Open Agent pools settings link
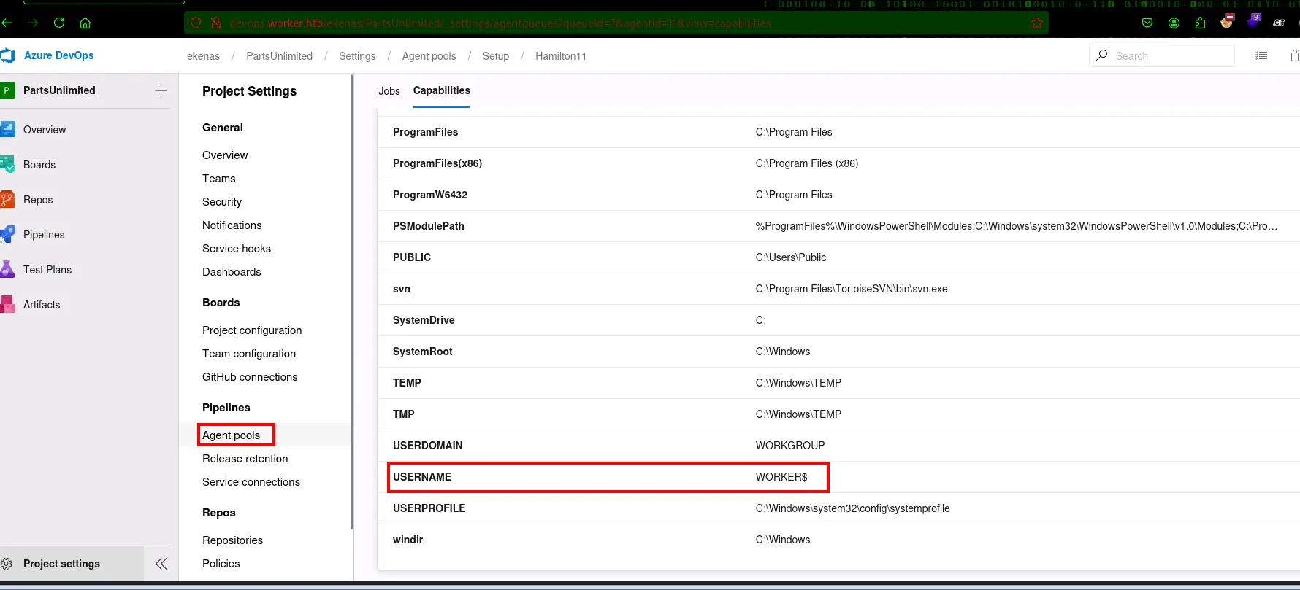Viewport: 1300px width, 590px height. click(x=232, y=435)
